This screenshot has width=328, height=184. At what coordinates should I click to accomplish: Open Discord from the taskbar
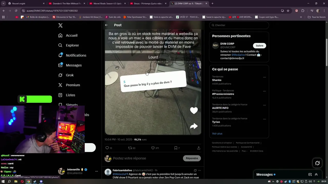41,181
